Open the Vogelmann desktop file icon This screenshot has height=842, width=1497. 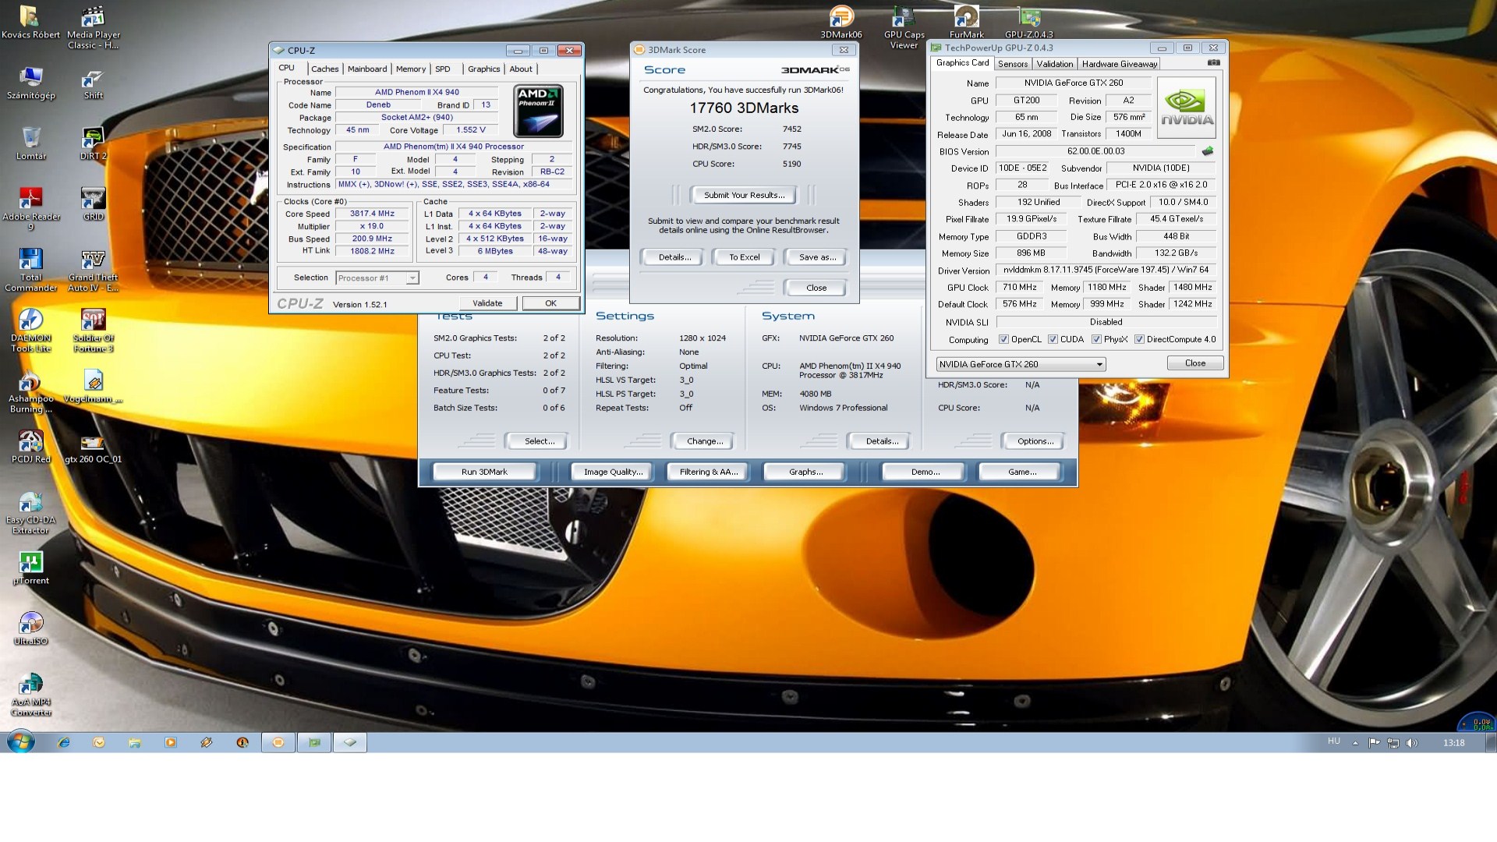[x=93, y=387]
